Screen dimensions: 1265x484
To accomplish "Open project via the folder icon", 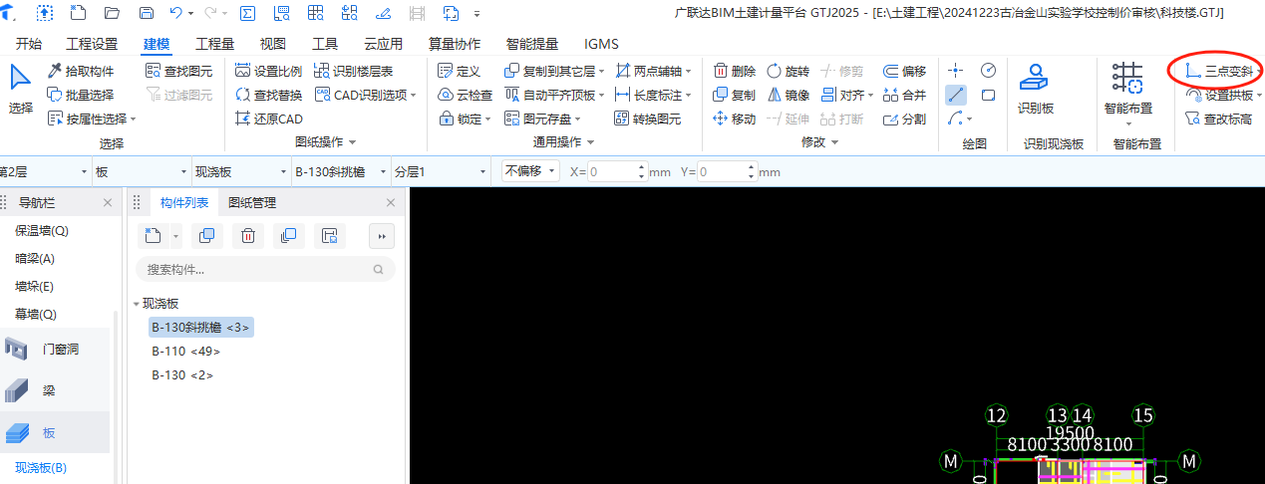I will [x=112, y=13].
